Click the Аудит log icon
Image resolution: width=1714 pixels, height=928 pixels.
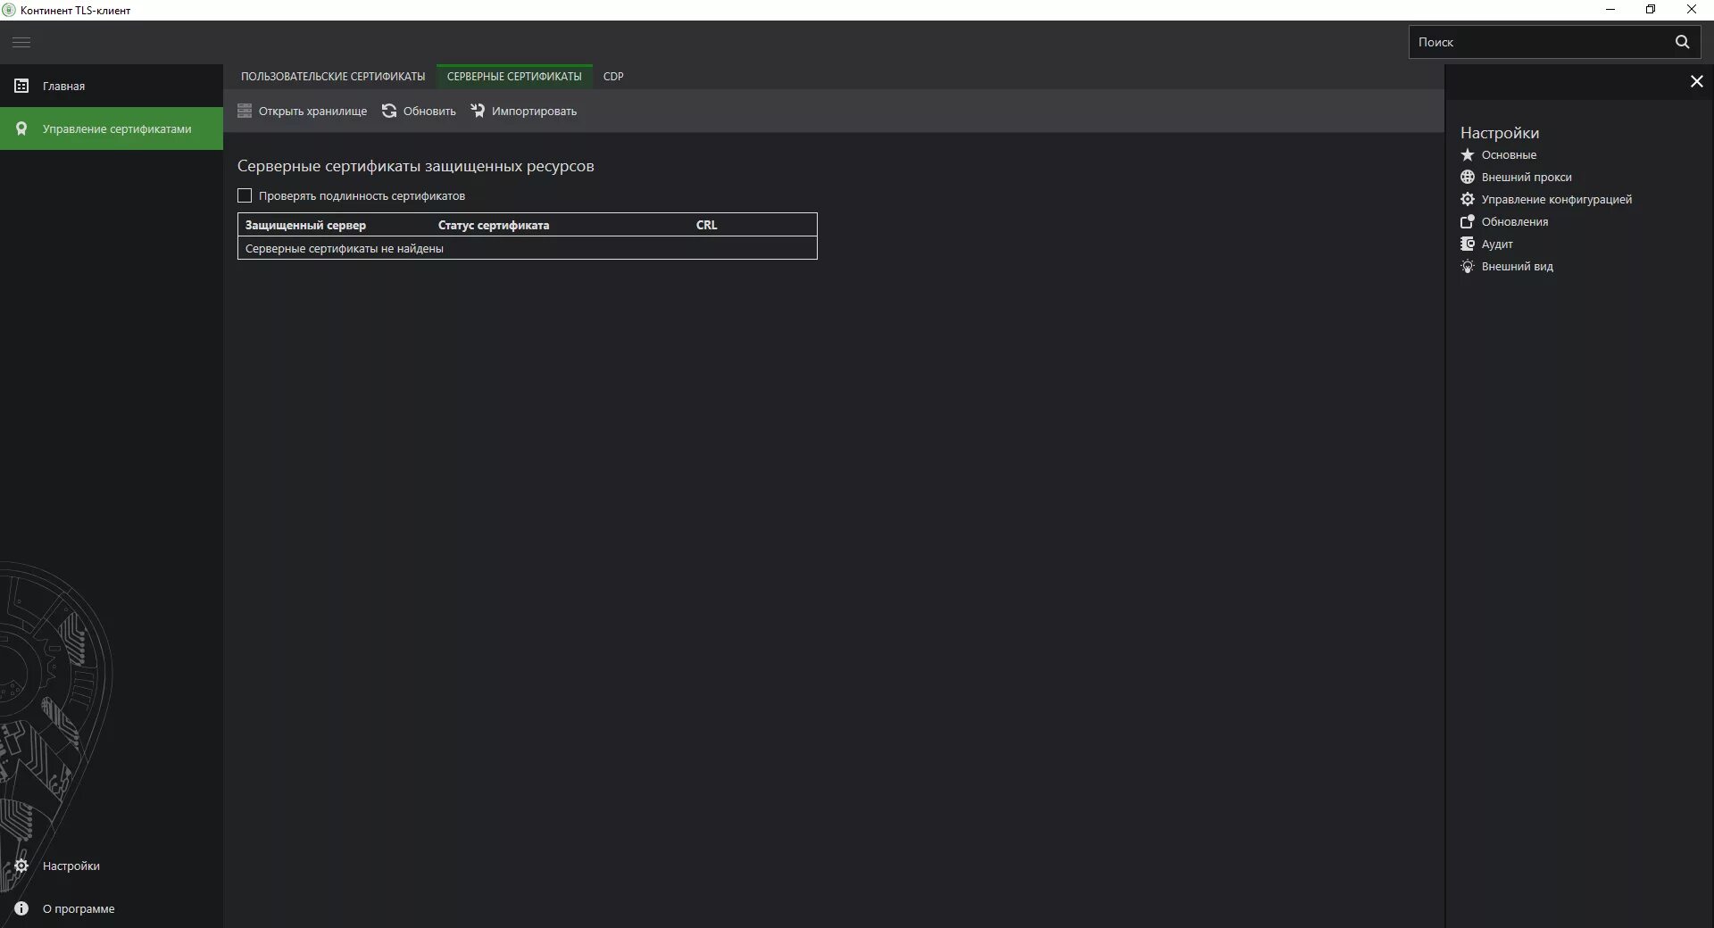click(1468, 244)
